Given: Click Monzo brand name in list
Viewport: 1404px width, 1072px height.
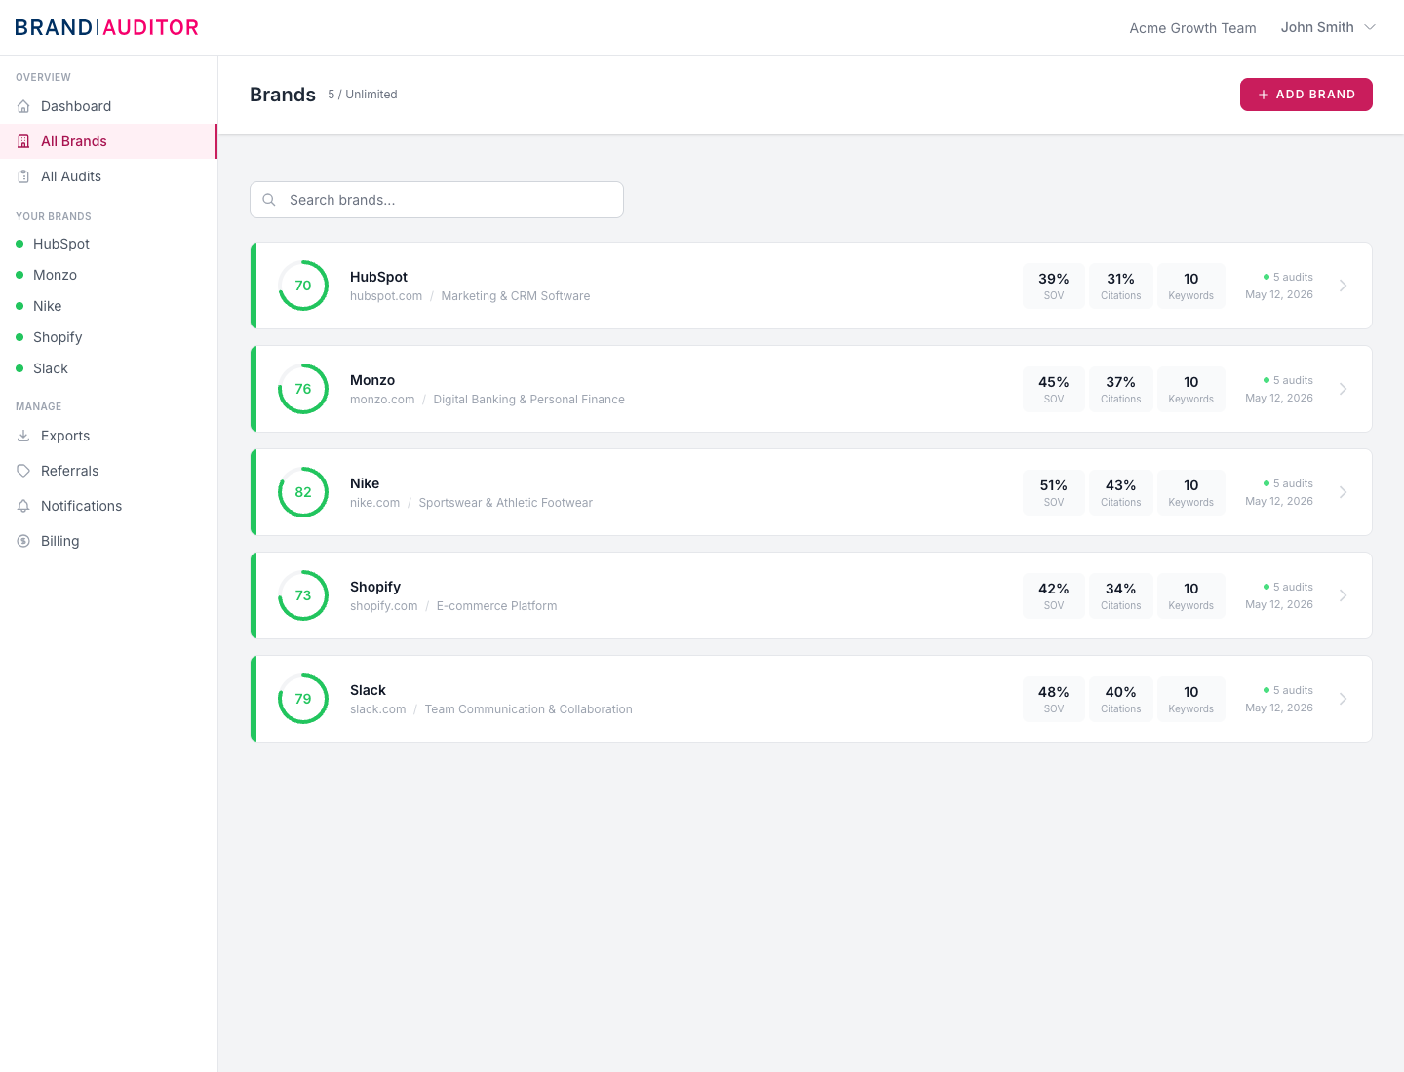Looking at the screenshot, I should coord(372,380).
